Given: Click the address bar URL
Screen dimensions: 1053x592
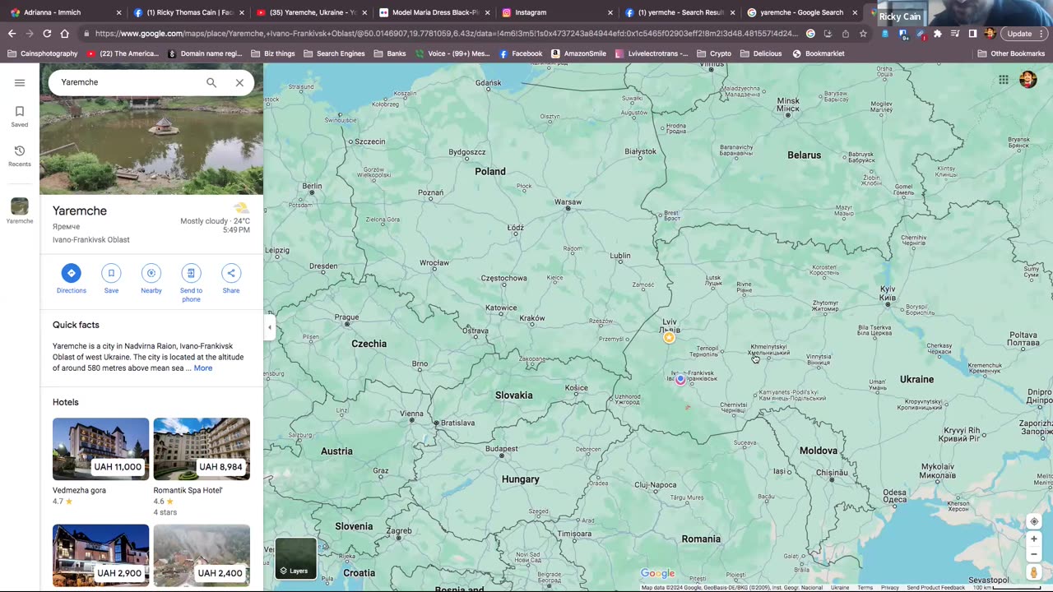Looking at the screenshot, I should point(446,34).
